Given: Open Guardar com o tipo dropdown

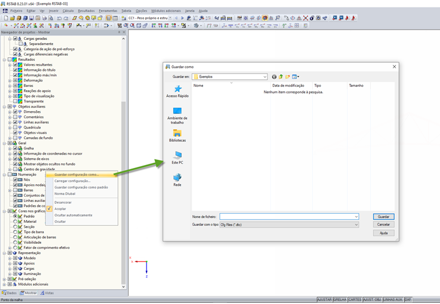Looking at the screenshot, I should click(356, 225).
